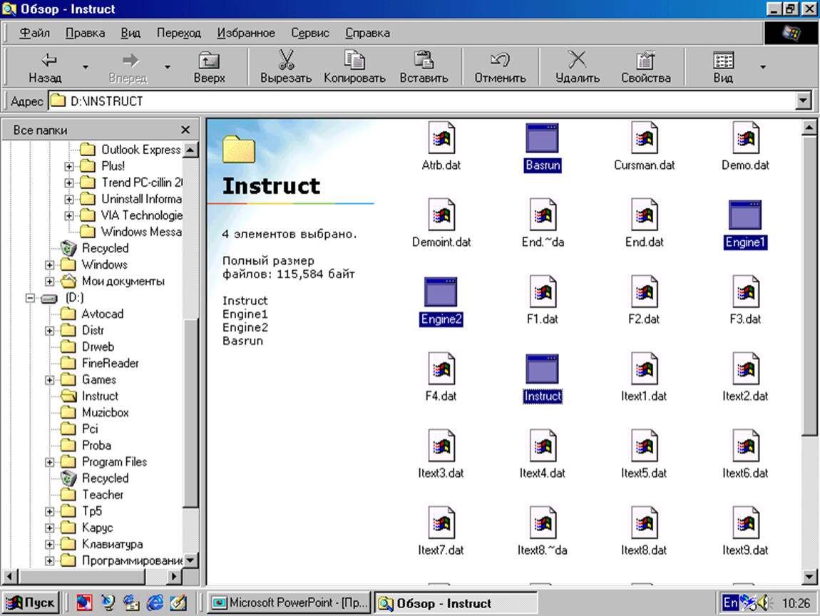Select the FineReader folder in tree
The width and height of the screenshot is (820, 616).
111,364
